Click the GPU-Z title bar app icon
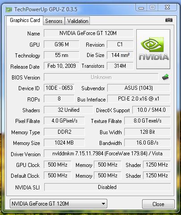Image resolution: width=181 pixels, height=215 pixels. (x=9, y=10)
